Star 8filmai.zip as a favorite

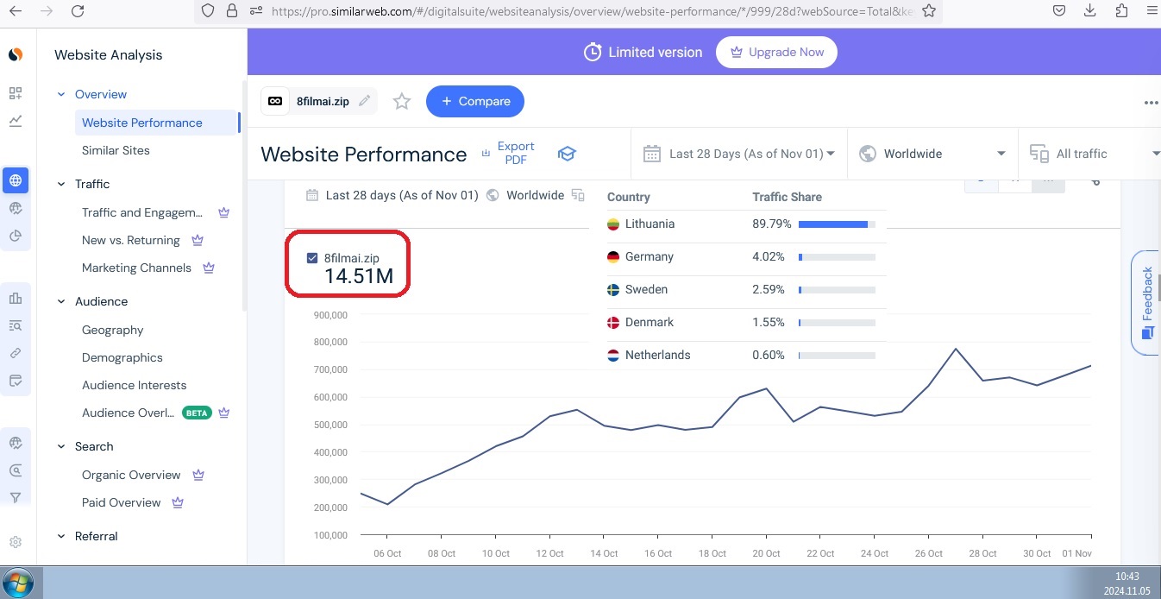tap(402, 102)
